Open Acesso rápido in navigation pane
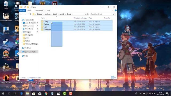Screen dimensions: 171x96 pos(29,20)
